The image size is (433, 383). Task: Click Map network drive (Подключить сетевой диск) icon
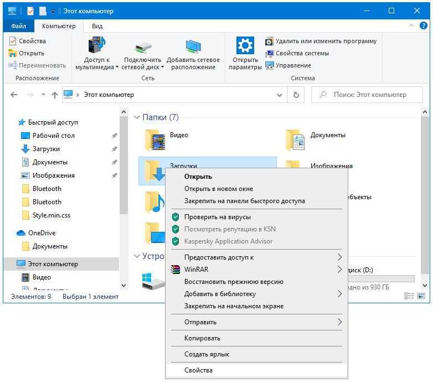[142, 48]
